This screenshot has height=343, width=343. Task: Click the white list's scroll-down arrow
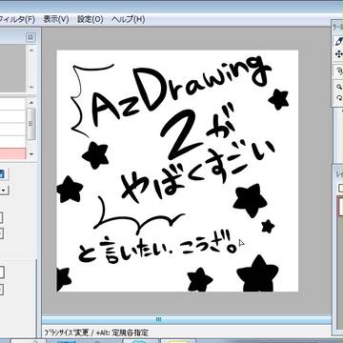click(30, 154)
